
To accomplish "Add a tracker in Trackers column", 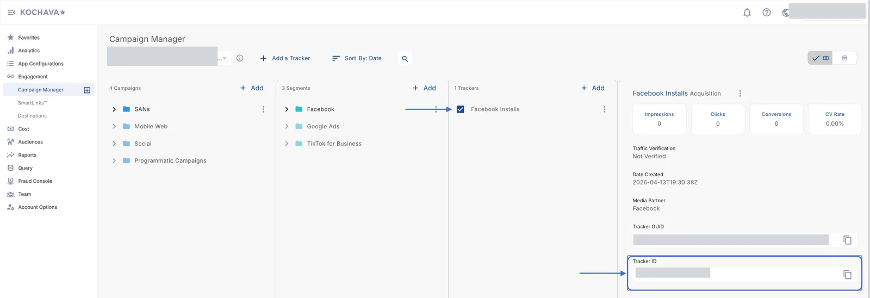I will pyautogui.click(x=593, y=88).
